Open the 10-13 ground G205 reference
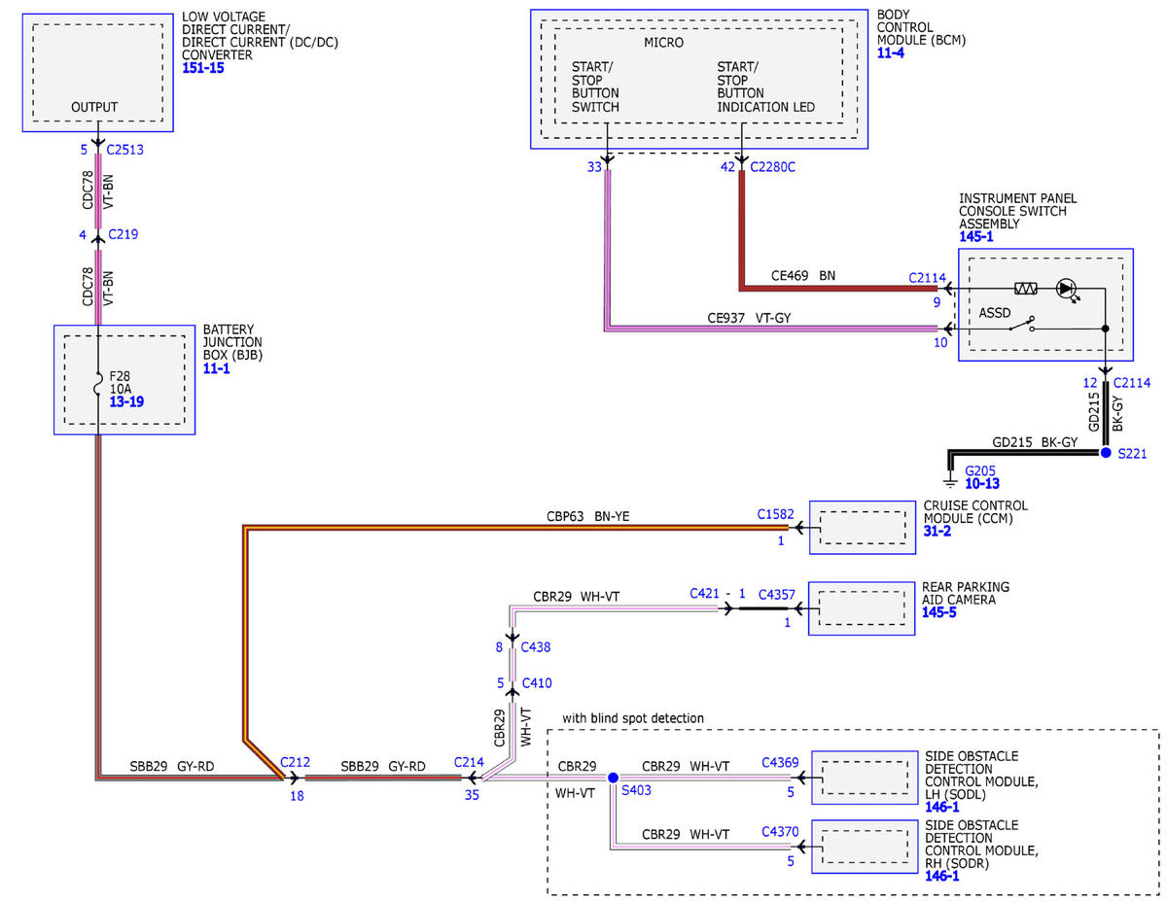The width and height of the screenshot is (1167, 901). [982, 483]
